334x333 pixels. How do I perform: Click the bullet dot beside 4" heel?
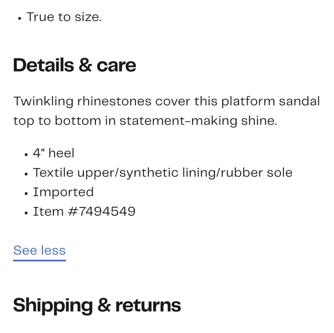coord(26,155)
